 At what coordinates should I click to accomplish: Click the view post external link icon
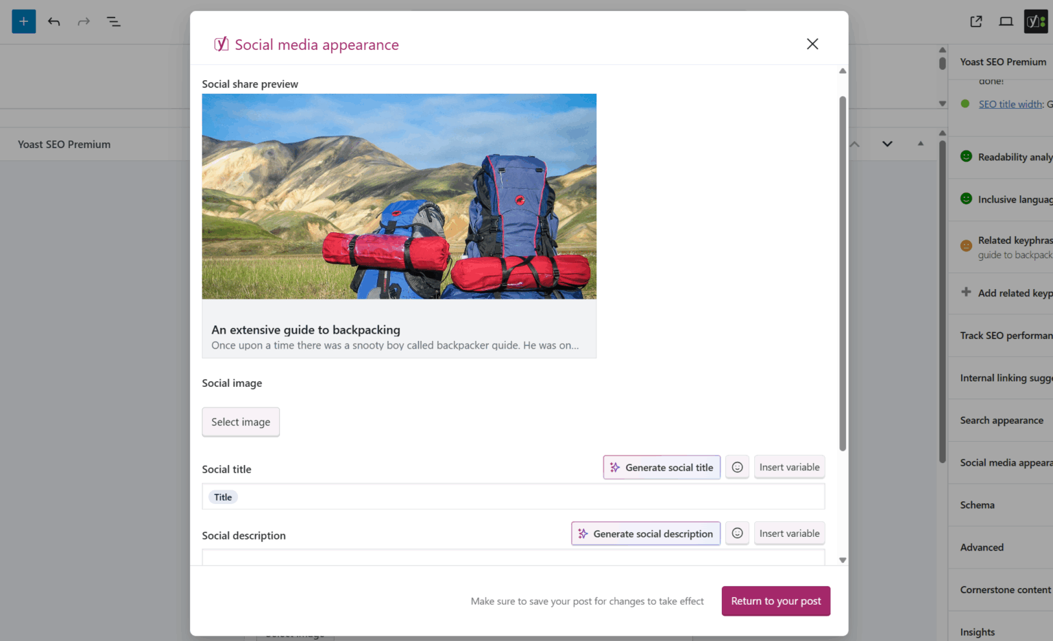[x=976, y=21]
